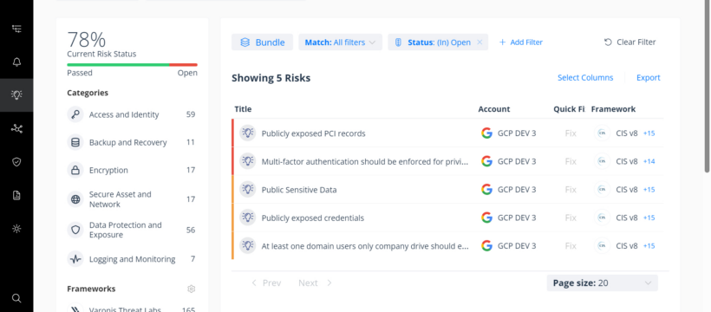Click the Export link

pos(649,77)
